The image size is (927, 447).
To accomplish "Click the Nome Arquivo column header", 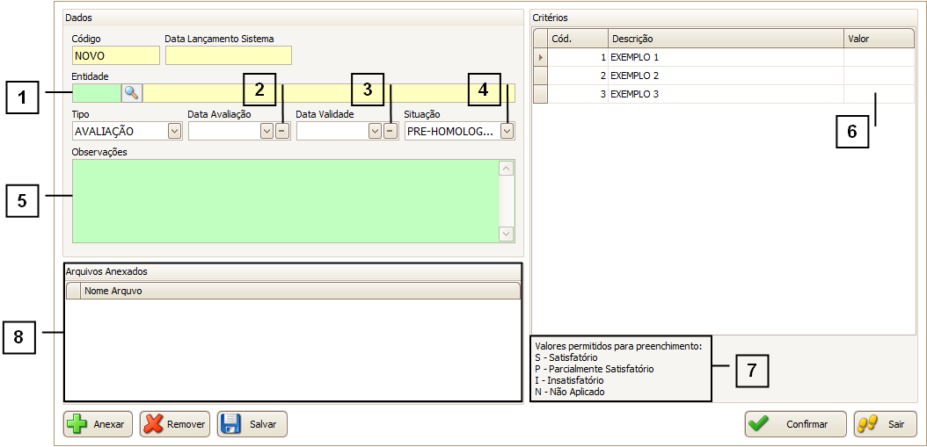I will click(299, 291).
